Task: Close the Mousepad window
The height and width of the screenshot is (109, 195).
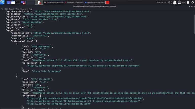Action: click(x=194, y=6)
